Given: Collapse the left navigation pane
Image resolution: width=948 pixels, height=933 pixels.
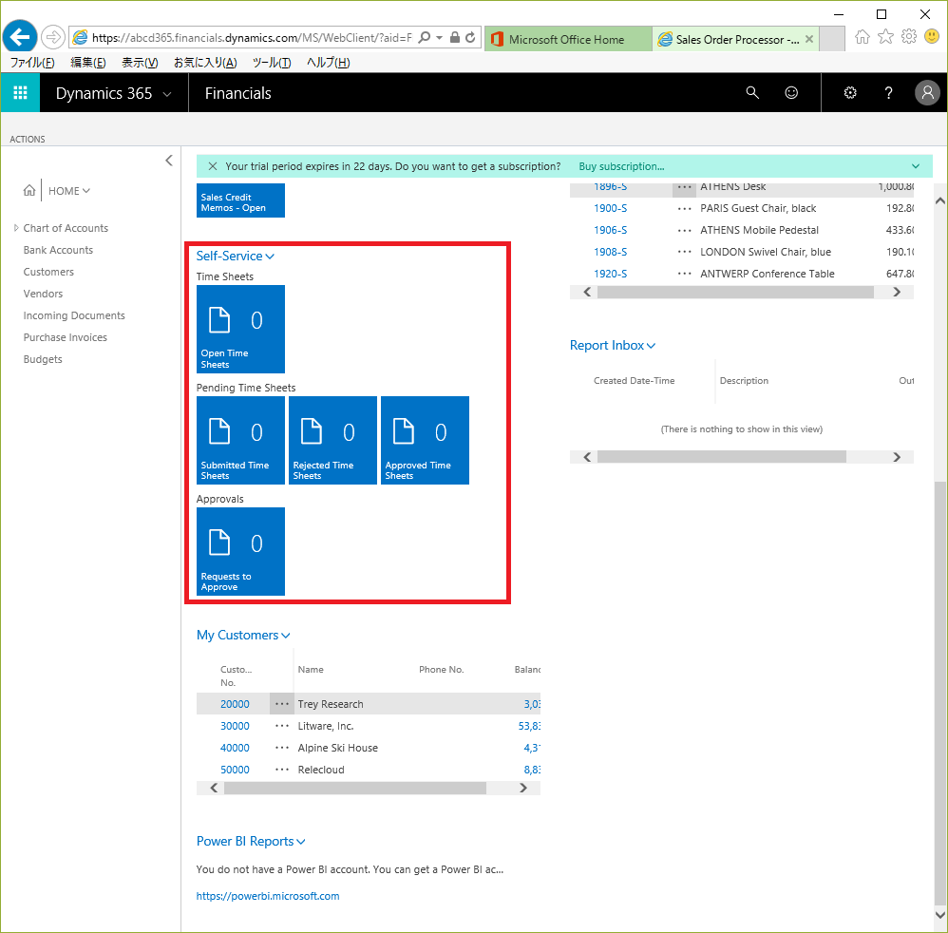Looking at the screenshot, I should 169,161.
